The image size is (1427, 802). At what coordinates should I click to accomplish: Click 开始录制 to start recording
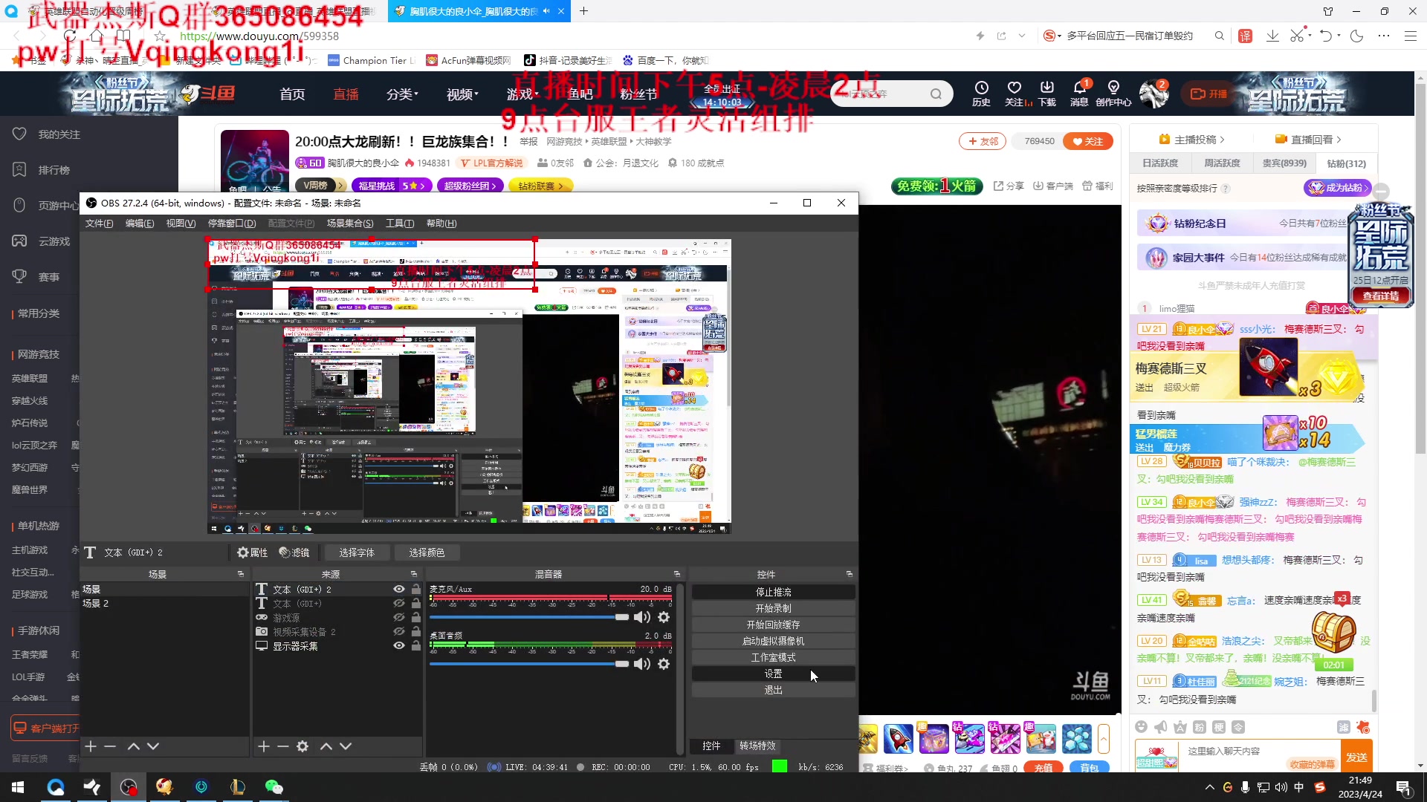[773, 608]
